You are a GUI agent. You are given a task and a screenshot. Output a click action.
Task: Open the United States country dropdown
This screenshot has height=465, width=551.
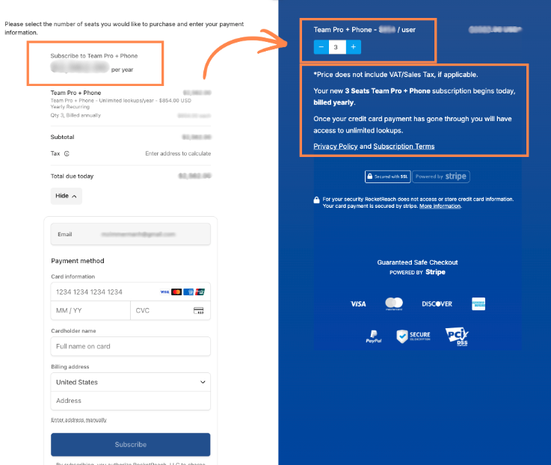pos(130,382)
